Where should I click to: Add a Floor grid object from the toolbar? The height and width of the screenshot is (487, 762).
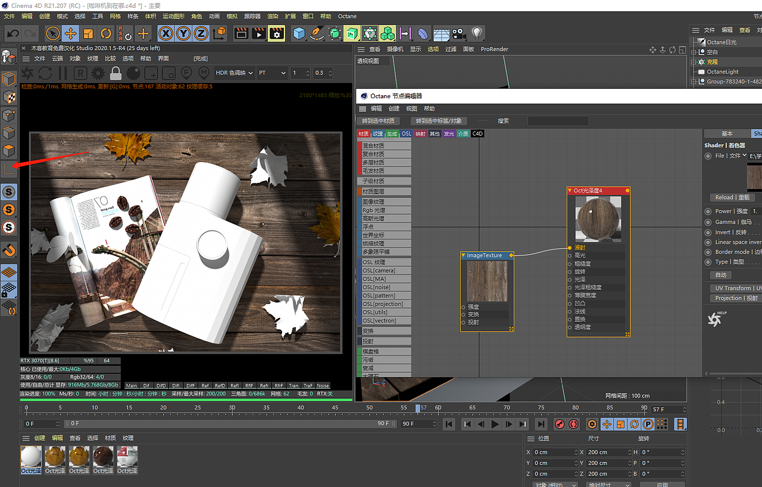(441, 34)
